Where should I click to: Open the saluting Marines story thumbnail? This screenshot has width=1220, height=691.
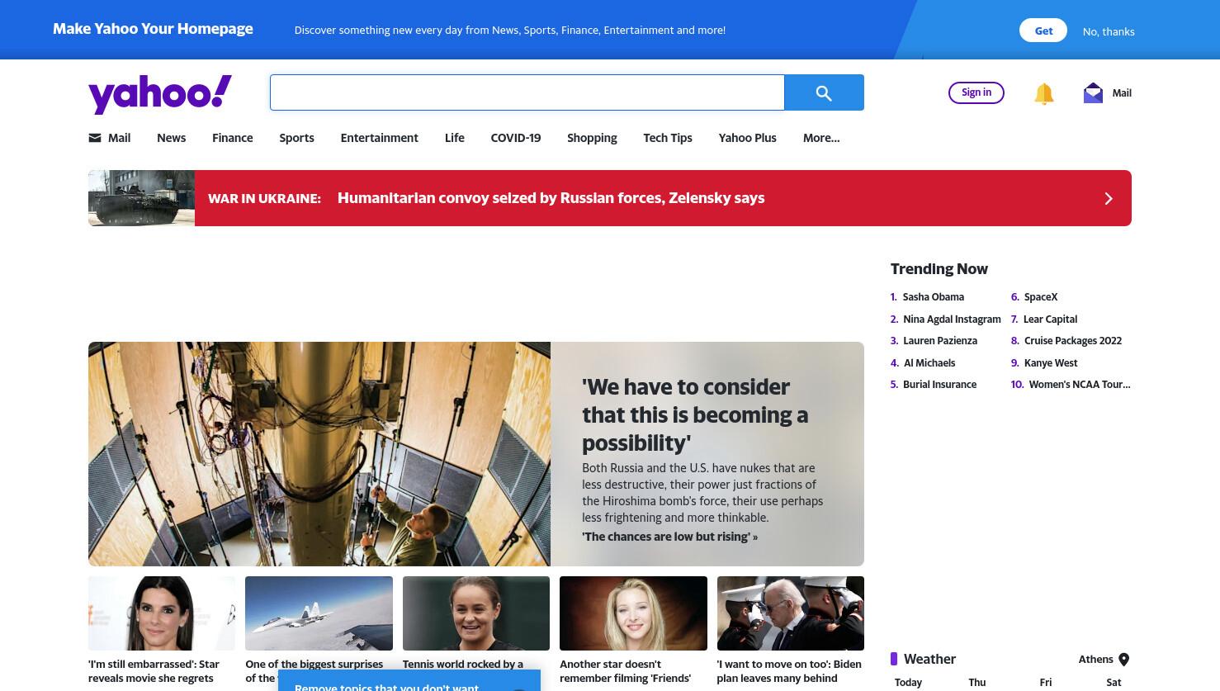(791, 613)
